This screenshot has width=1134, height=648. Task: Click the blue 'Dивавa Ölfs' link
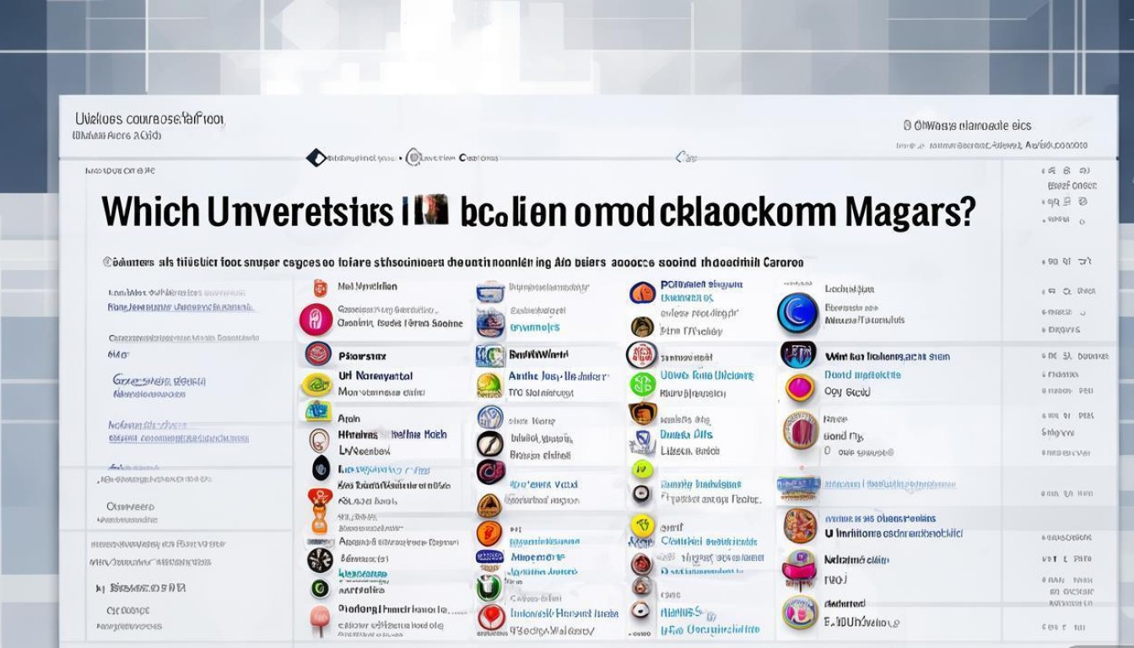click(x=686, y=435)
